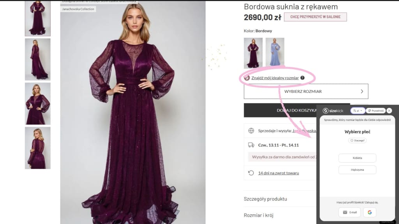Screen dimensions: 399x224
Task: Click the globe seller icon
Action: 251,131
